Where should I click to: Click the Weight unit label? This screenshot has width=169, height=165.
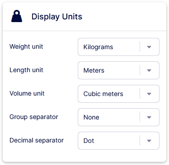click(26, 46)
